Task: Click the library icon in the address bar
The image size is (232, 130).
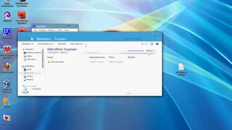Action: (x=32, y=39)
